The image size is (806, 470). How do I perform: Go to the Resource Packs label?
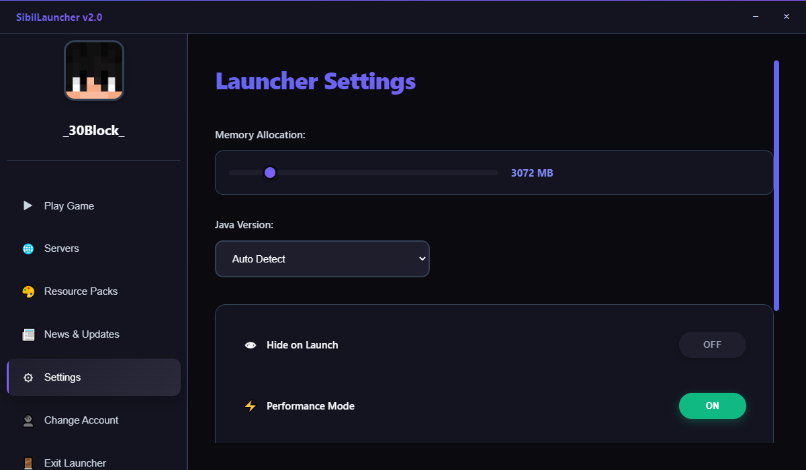coord(81,291)
